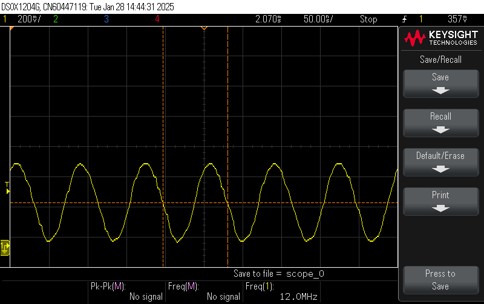Viewport: 484px width, 304px height.
Task: Click the Save/Recall menu title
Action: tap(441, 59)
